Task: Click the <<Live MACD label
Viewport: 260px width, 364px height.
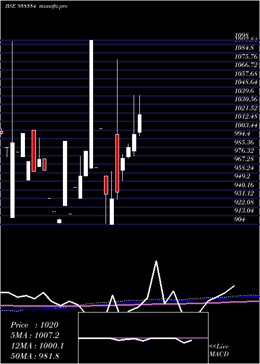Action: [219, 350]
